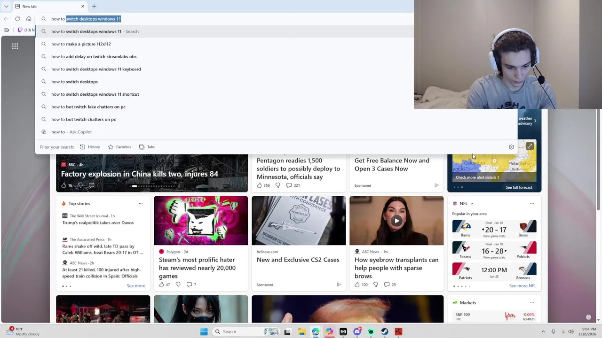The image size is (602, 338).
Task: Open the Get Free Balance sponsored ad
Action: [x=392, y=164]
